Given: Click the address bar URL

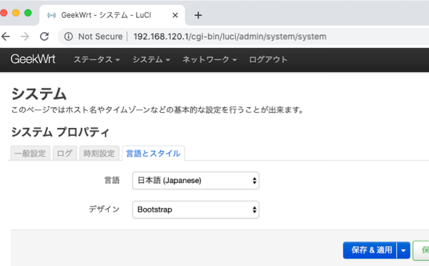Looking at the screenshot, I should pyautogui.click(x=230, y=36).
